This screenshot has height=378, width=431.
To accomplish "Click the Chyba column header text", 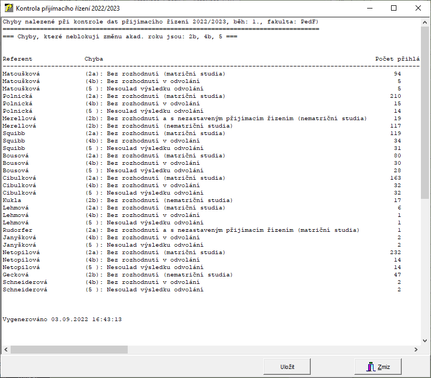I will point(94,58).
